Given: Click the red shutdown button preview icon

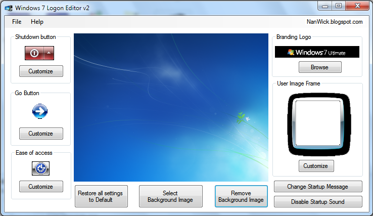Looking at the screenshot, I should coord(34,53).
